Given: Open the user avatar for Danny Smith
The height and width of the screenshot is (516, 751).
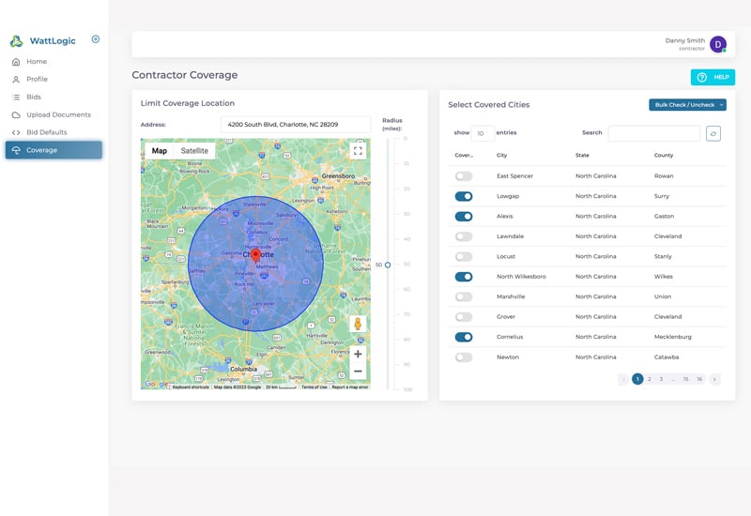Looking at the screenshot, I should click(717, 44).
